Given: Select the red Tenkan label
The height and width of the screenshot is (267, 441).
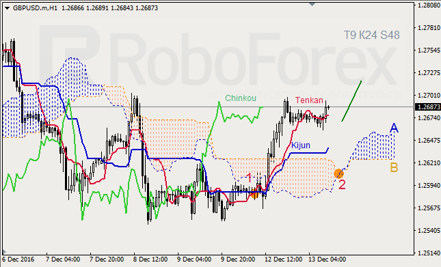Looking at the screenshot, I should pos(309,100).
